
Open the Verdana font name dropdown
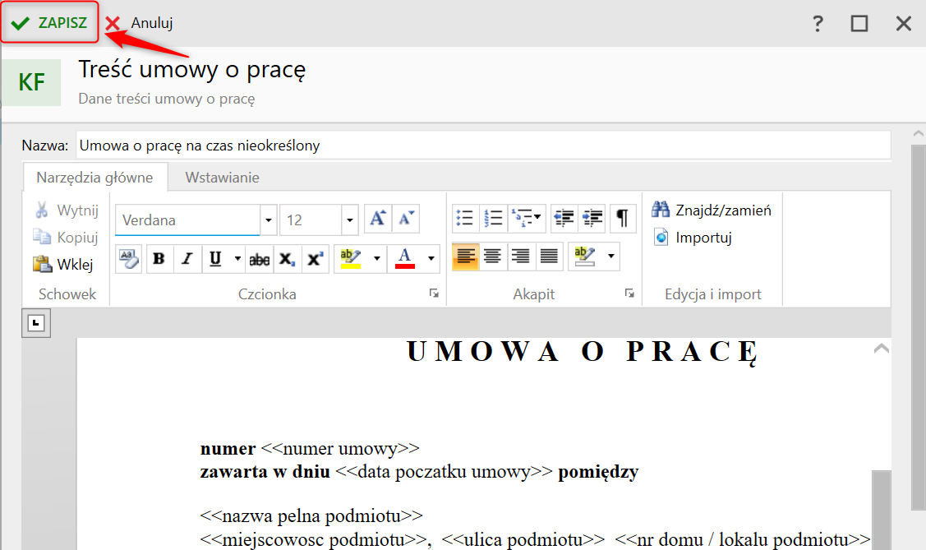click(268, 220)
